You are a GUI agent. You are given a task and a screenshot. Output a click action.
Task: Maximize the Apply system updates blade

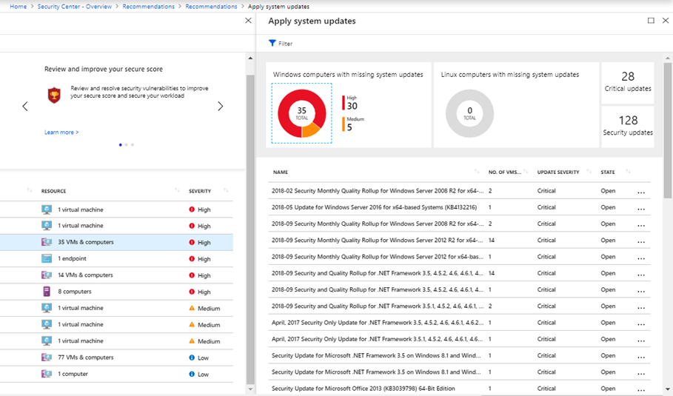(651, 21)
